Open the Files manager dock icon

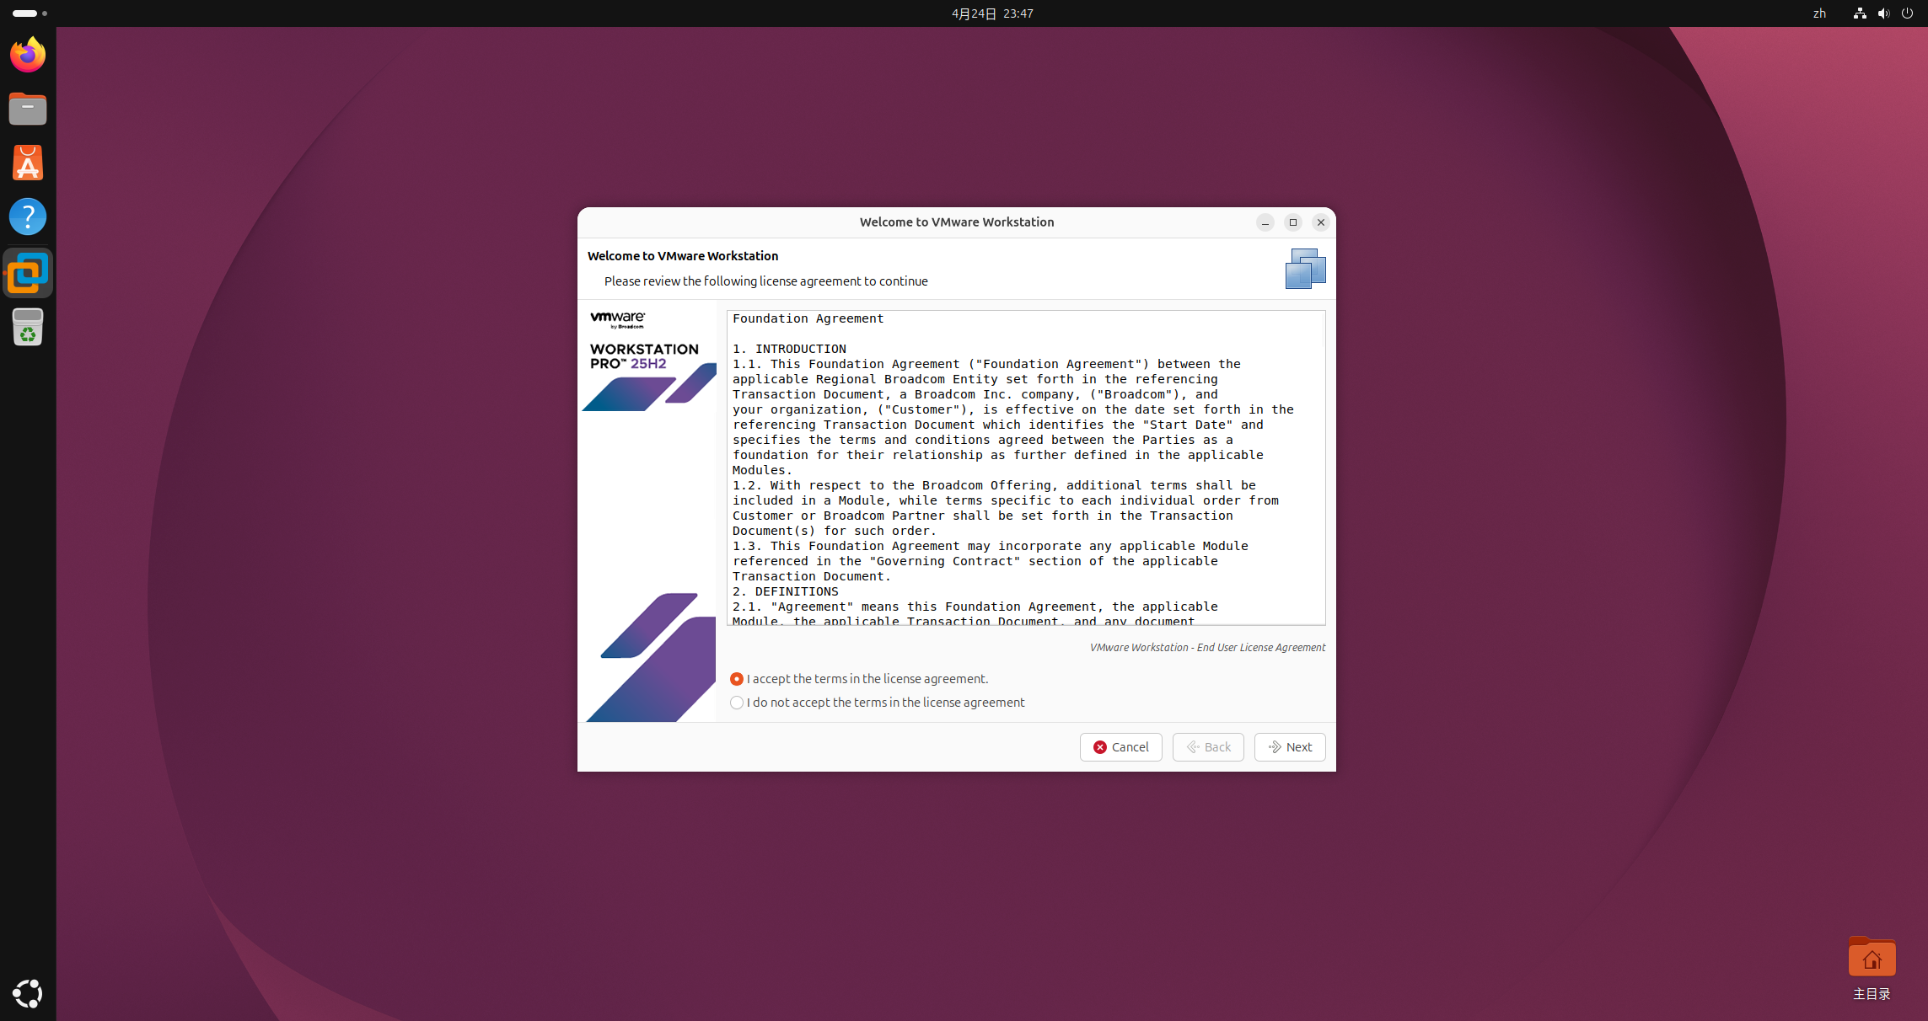click(28, 109)
